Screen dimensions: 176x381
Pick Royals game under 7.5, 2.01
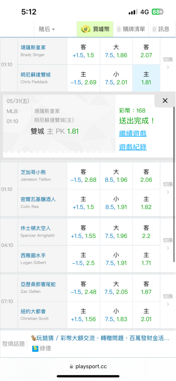click(116, 78)
